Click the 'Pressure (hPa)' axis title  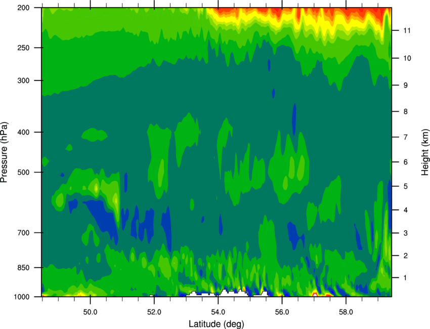coord(4,152)
